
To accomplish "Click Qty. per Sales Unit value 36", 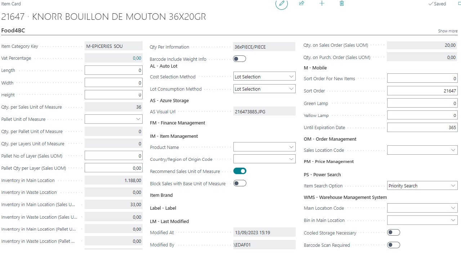I will (113, 107).
